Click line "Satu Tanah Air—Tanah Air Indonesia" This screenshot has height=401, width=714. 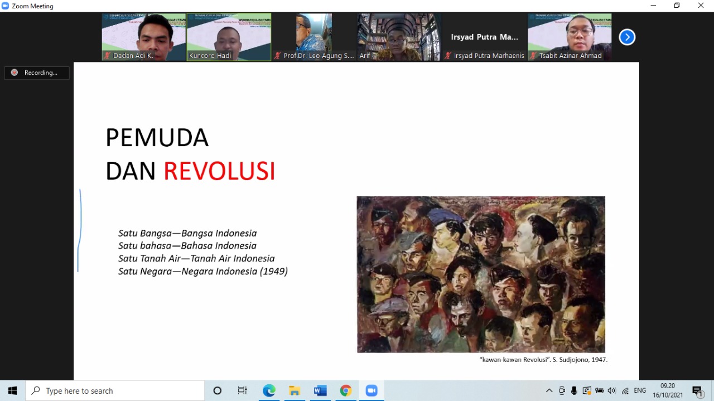[196, 258]
